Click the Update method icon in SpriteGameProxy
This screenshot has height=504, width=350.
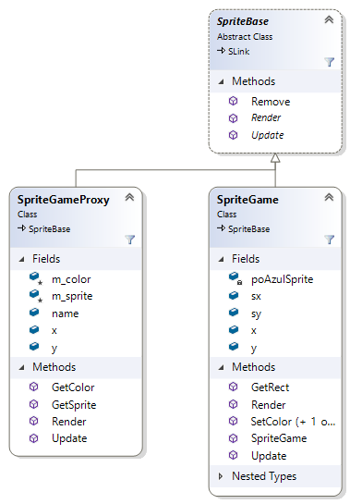tap(34, 438)
